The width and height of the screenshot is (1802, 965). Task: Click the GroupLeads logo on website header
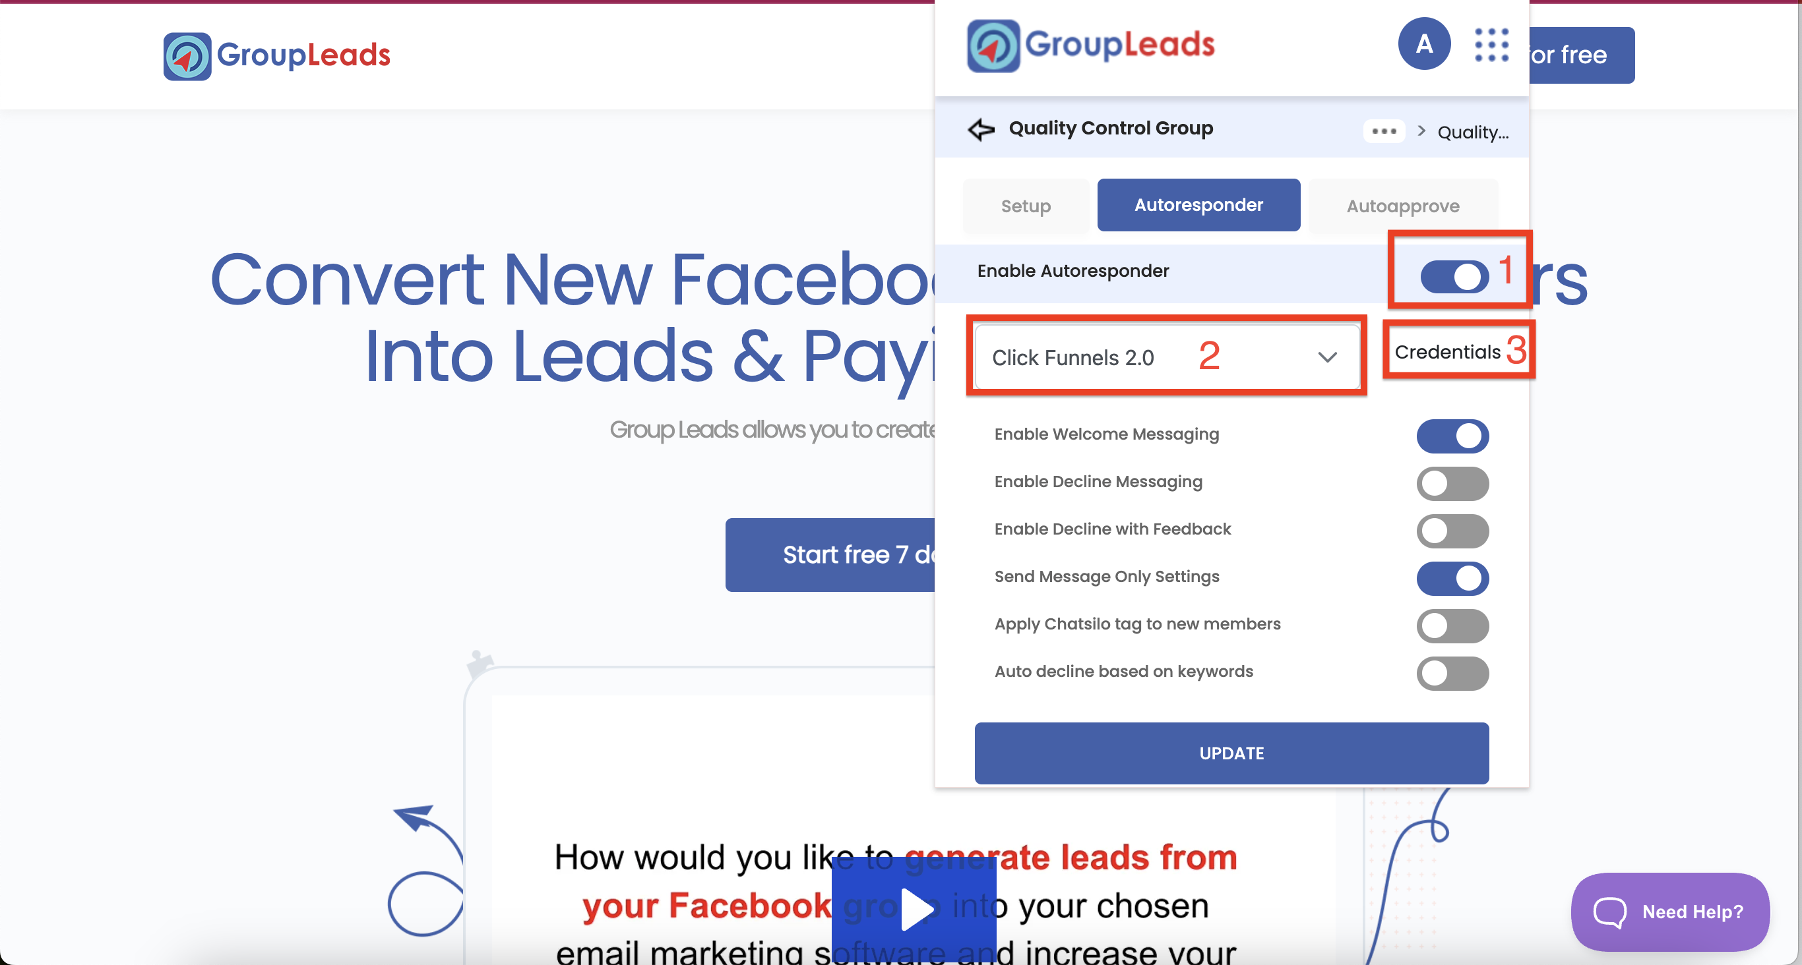point(277,56)
